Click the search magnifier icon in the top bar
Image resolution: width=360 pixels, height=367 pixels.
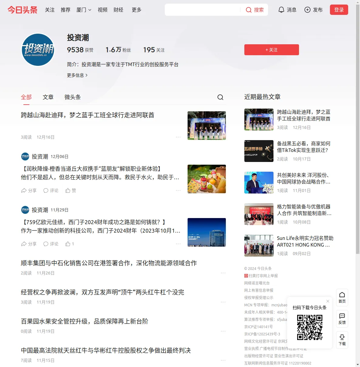[249, 10]
